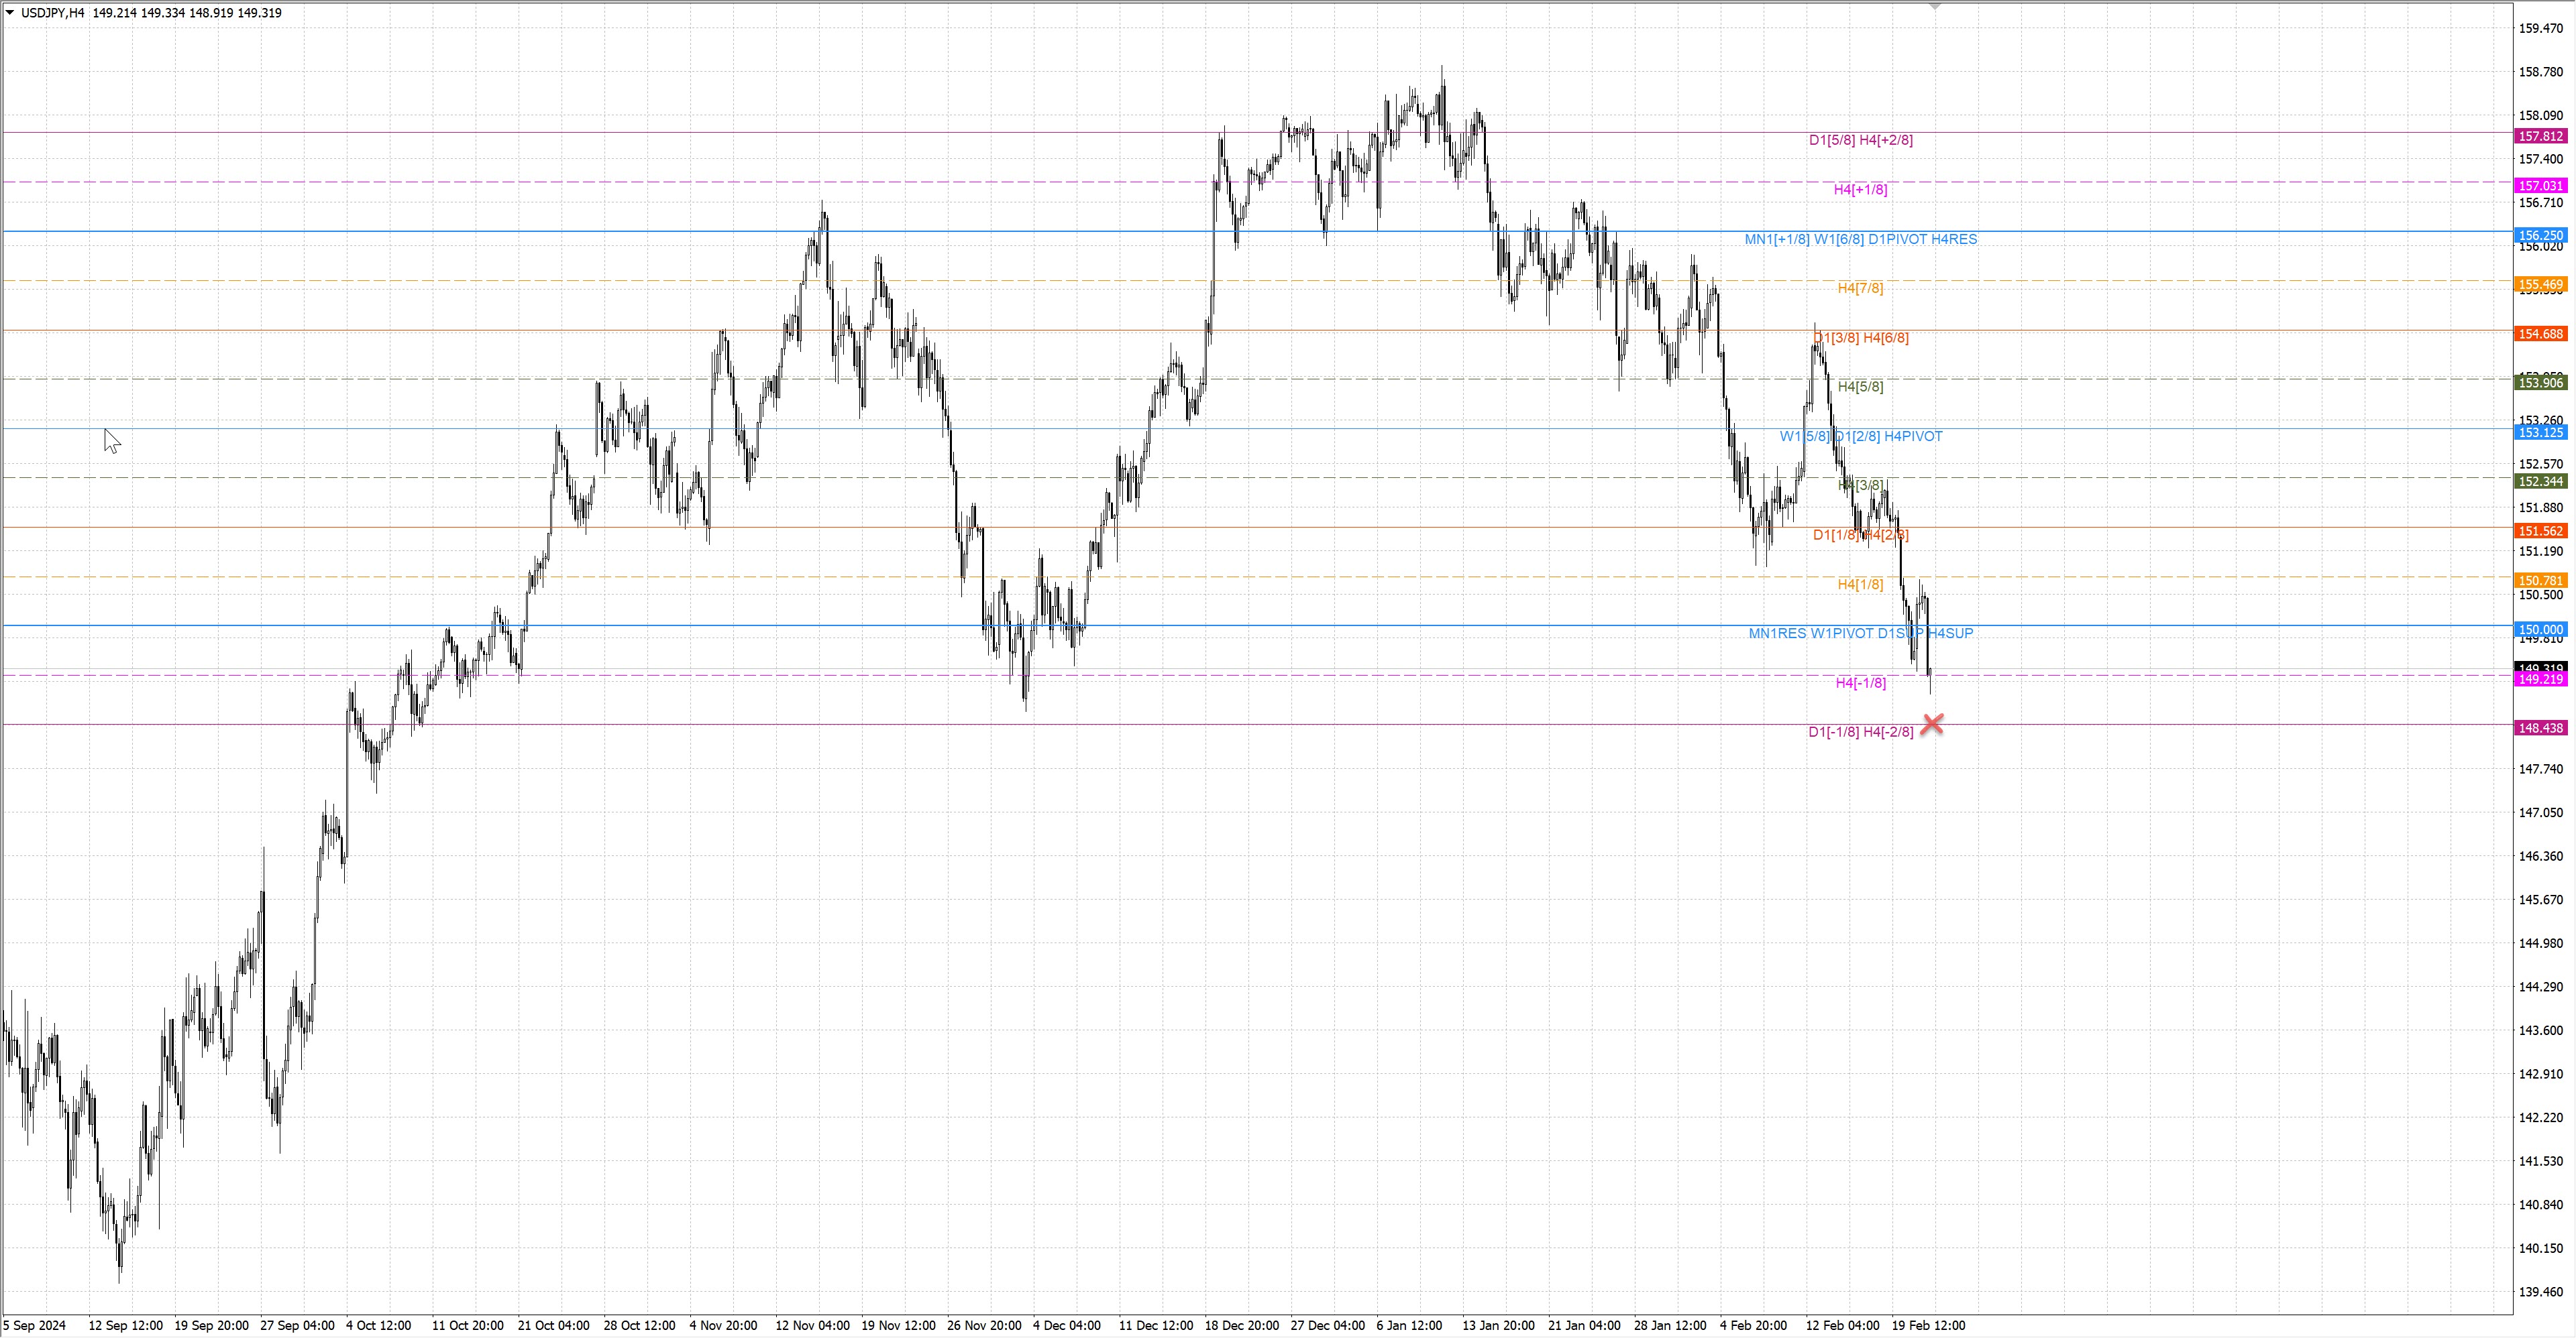Click the red X marker on chart
Screen dimensions: 2576x1338
point(1932,723)
